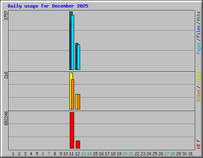The height and width of the screenshot is (158, 203).
Task: Click day 26 on the x-axis
Action: (161, 154)
